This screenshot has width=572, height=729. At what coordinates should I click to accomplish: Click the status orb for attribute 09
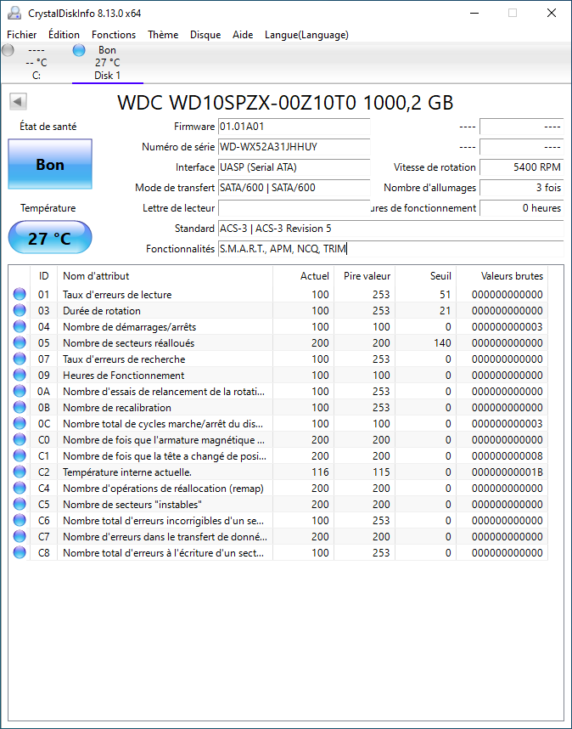20,376
